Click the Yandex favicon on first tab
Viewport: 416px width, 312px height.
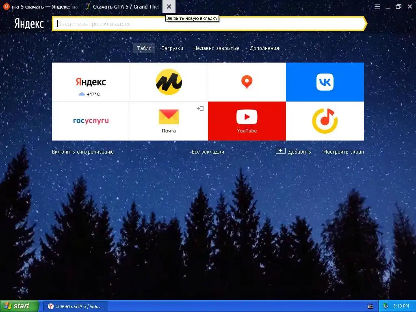[6, 6]
